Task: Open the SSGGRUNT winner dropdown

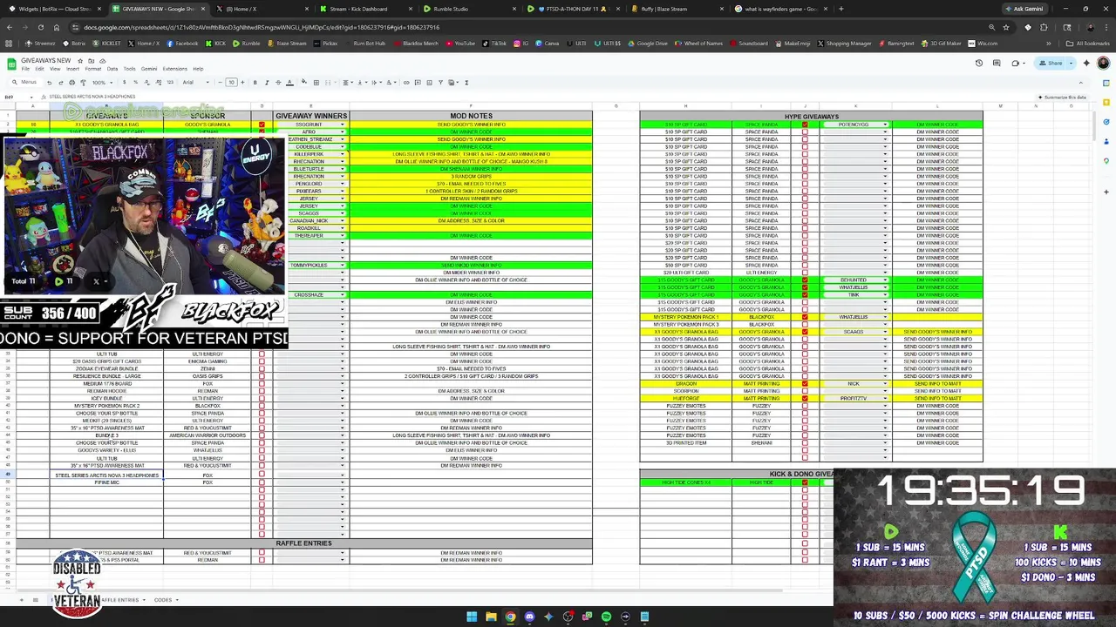Action: 342,125
